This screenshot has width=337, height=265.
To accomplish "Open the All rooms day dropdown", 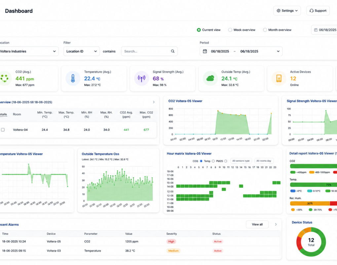I will pyautogui.click(x=264, y=161).
